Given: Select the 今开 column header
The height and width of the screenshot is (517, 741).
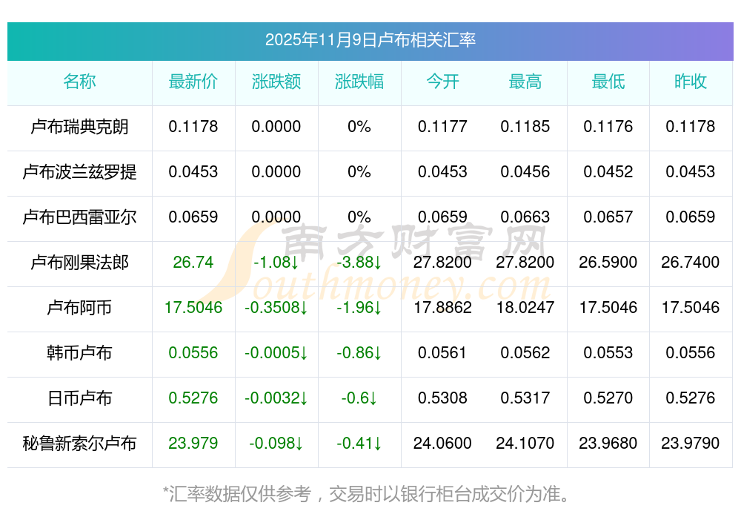Looking at the screenshot, I should [x=442, y=82].
